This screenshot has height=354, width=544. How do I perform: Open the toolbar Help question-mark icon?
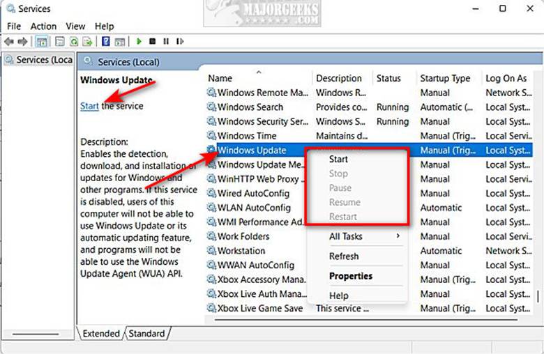[x=106, y=42]
